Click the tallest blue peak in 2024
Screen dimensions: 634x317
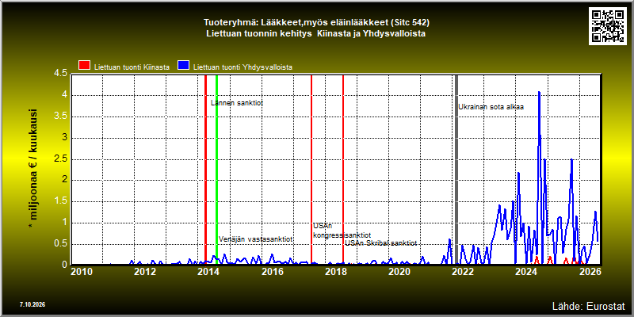tap(539, 93)
